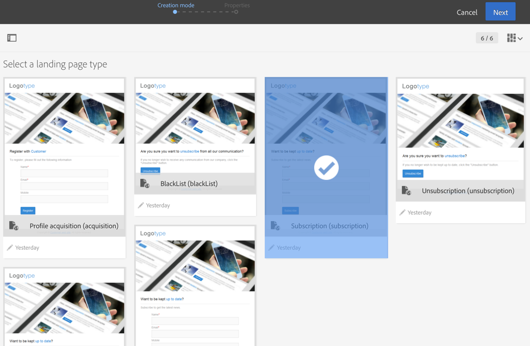Click Unsubscribe button in Unsubscription preview
Screen dimensions: 530x346
click(x=413, y=173)
